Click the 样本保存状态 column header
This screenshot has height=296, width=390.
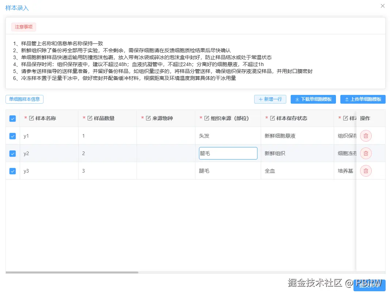coord(297,118)
